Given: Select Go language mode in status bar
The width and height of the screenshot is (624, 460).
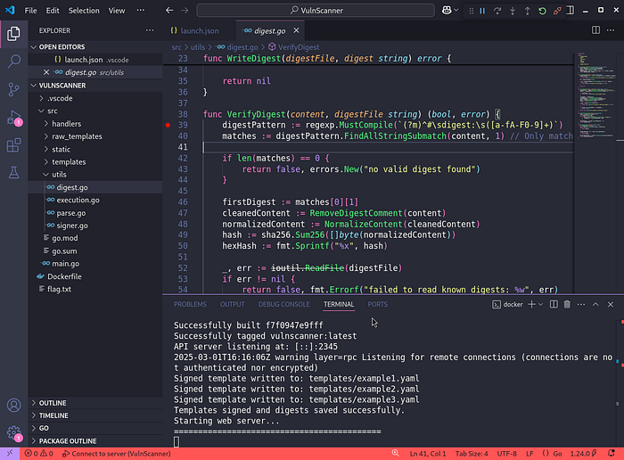Looking at the screenshot, I should 557,453.
